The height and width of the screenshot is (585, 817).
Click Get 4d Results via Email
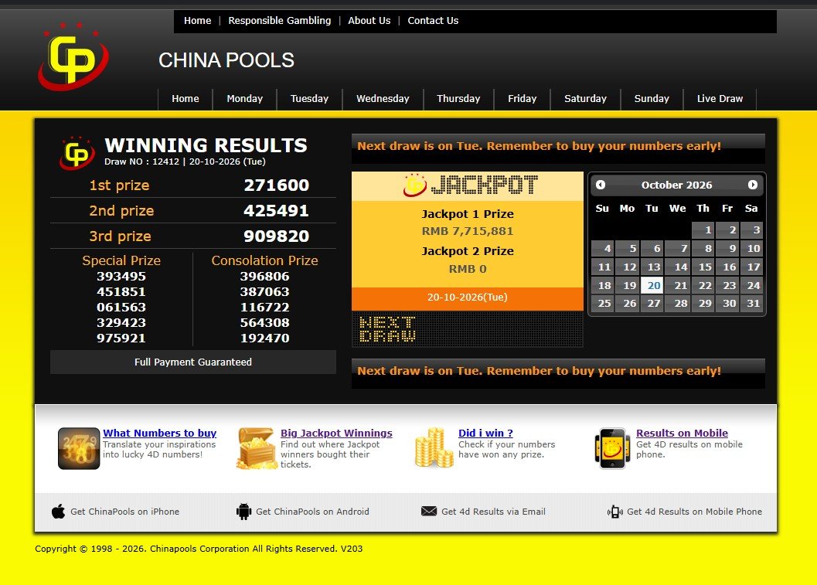493,512
